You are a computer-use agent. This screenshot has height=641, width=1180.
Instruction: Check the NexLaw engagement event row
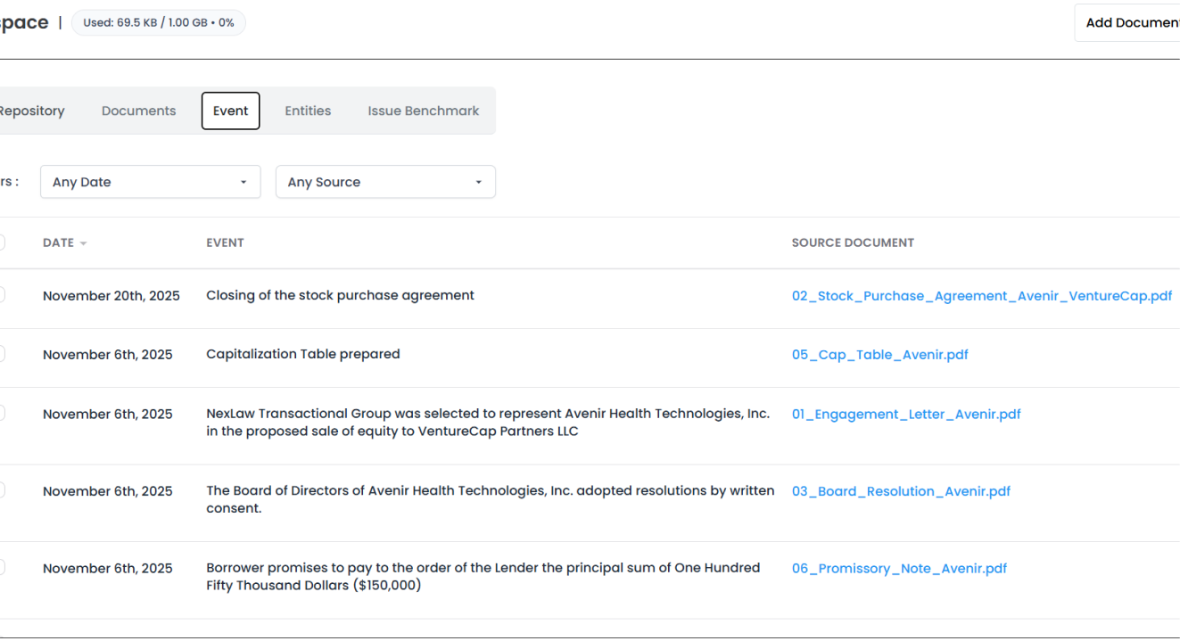coord(2,414)
